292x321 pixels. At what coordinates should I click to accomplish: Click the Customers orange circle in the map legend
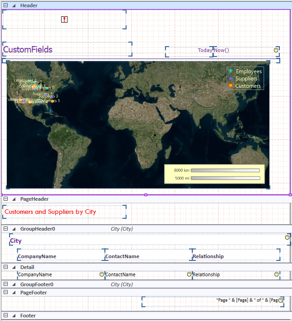pos(231,85)
